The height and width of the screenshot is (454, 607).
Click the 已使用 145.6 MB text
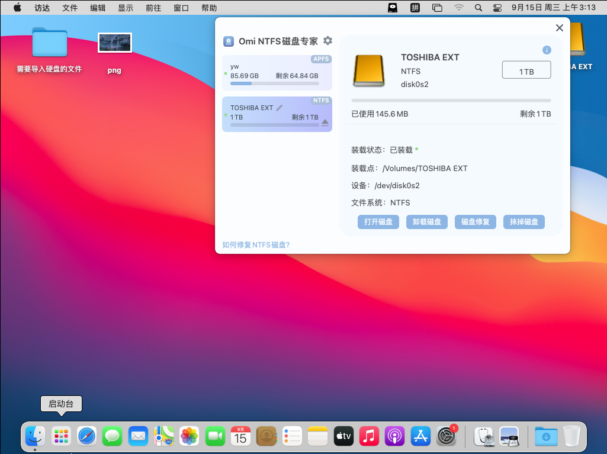[380, 114]
